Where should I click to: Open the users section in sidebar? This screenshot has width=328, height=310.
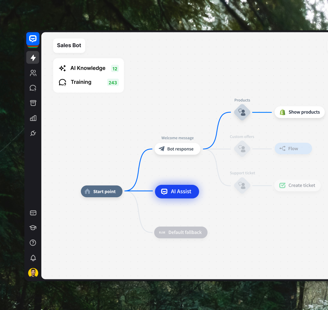pyautogui.click(x=33, y=73)
